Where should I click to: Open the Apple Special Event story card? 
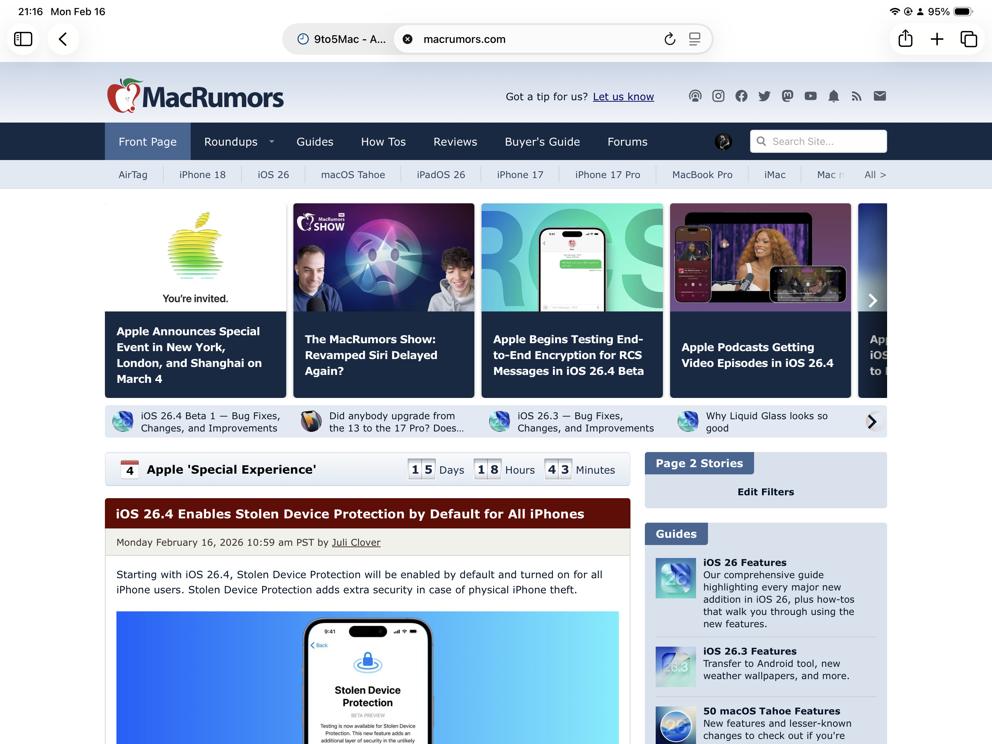tap(195, 301)
